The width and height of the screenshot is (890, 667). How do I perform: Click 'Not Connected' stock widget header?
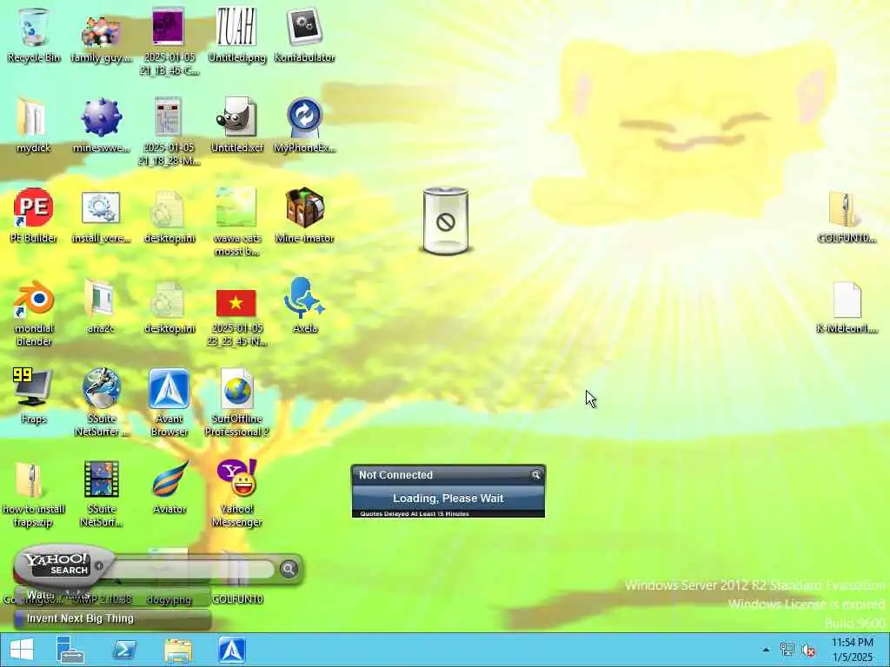pos(395,475)
